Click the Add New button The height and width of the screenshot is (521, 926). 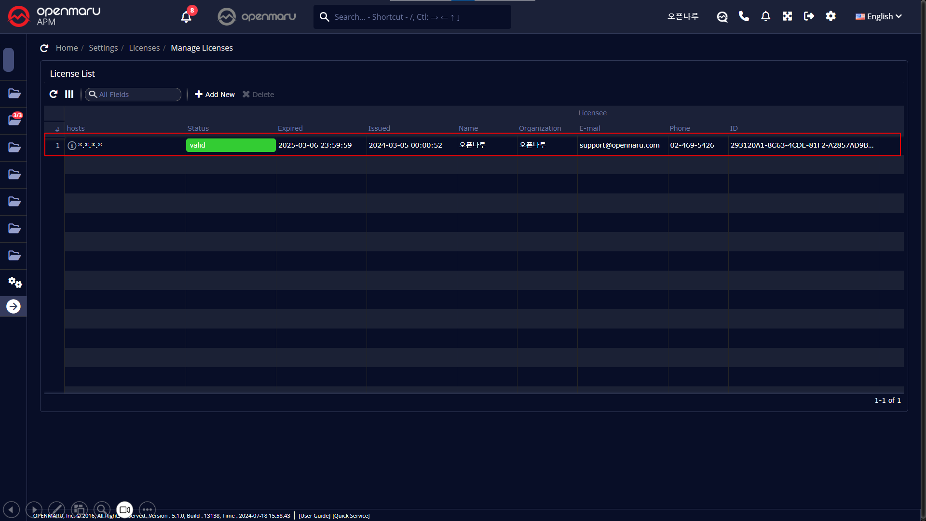tap(215, 94)
